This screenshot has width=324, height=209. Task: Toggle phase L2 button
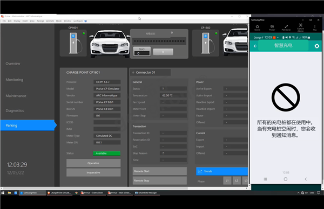click(x=237, y=180)
